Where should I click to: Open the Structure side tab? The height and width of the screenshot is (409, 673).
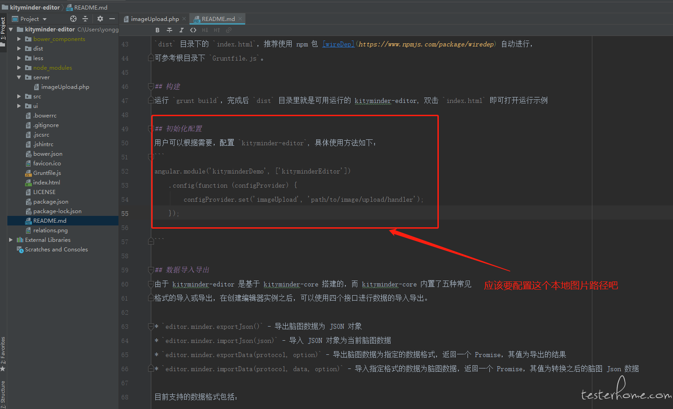pos(3,394)
